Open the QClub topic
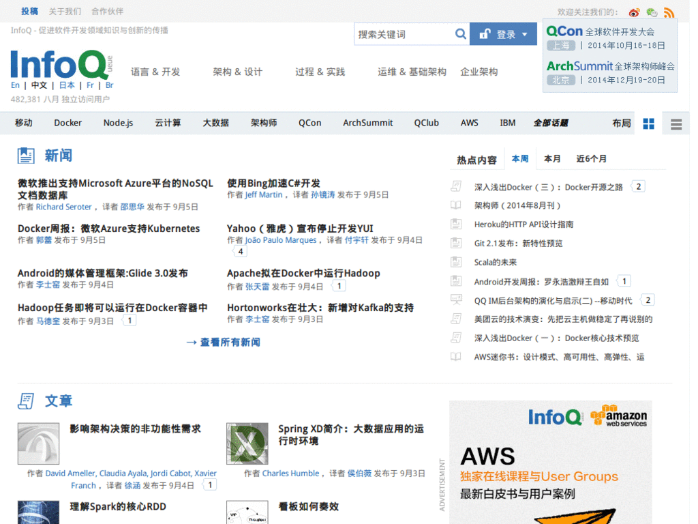Image resolution: width=698 pixels, height=524 pixels. point(426,123)
